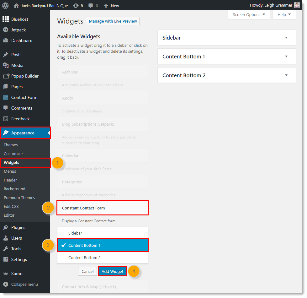Click the home icon beside site name

(16, 6)
